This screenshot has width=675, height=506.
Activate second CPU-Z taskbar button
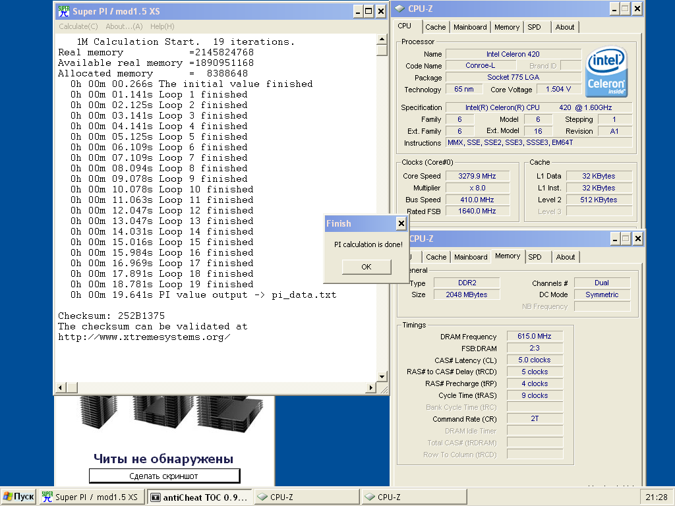pos(414,497)
